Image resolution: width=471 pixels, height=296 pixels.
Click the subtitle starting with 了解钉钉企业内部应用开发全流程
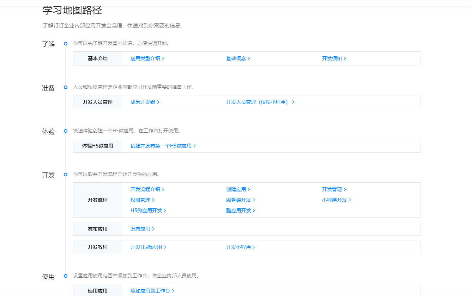(x=113, y=26)
